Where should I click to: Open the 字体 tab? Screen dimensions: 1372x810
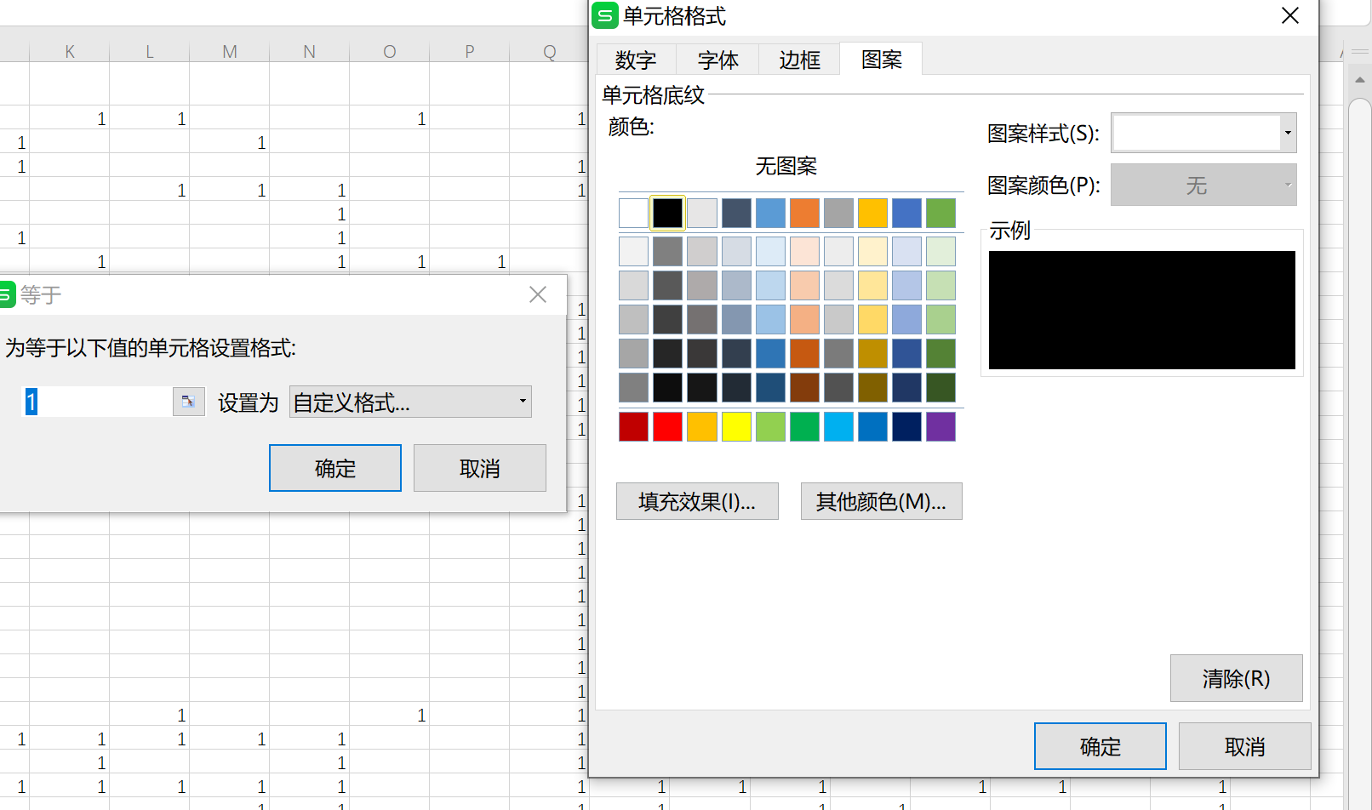click(717, 60)
